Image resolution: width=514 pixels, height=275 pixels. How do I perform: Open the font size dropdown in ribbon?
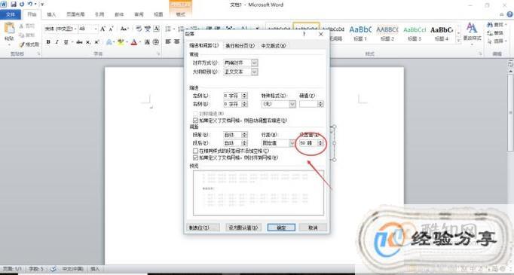click(x=96, y=29)
